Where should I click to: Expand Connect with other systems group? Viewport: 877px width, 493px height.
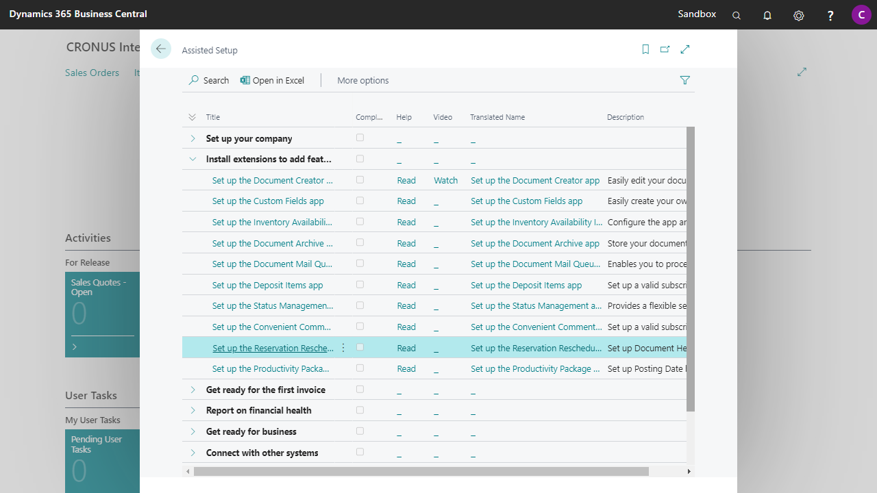193,452
